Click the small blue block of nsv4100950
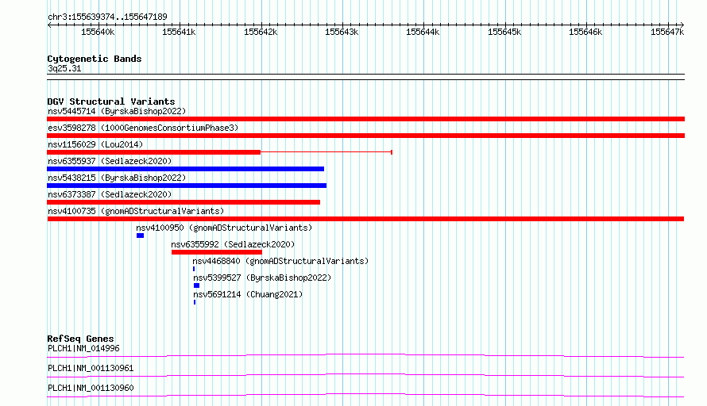The height and width of the screenshot is (406, 707). coord(141,236)
